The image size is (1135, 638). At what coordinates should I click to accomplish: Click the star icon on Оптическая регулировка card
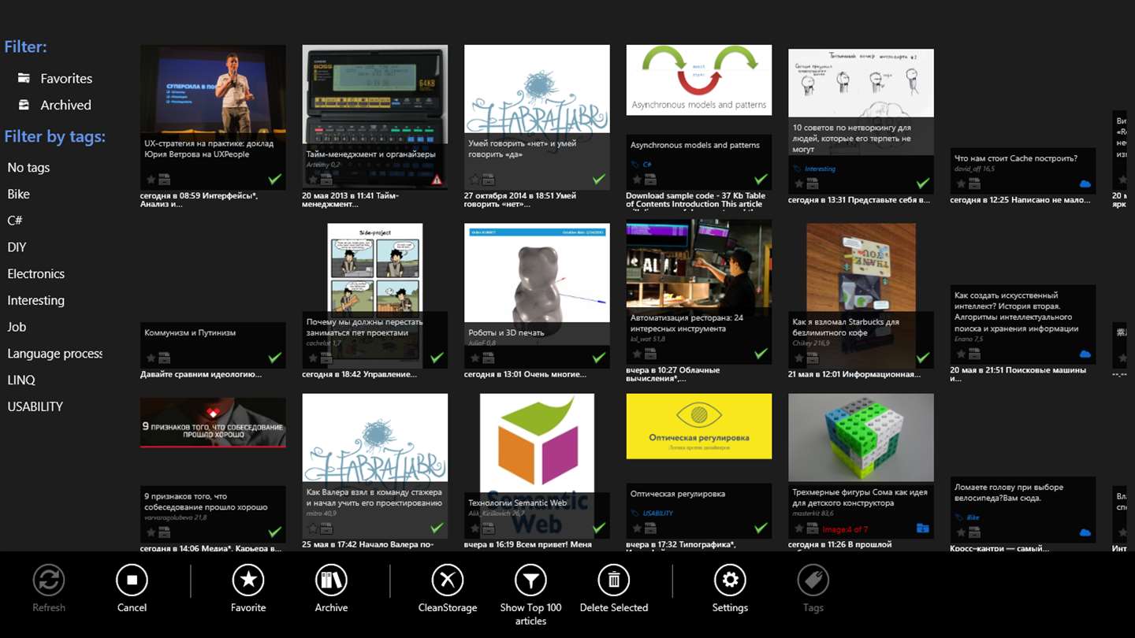[x=636, y=529]
